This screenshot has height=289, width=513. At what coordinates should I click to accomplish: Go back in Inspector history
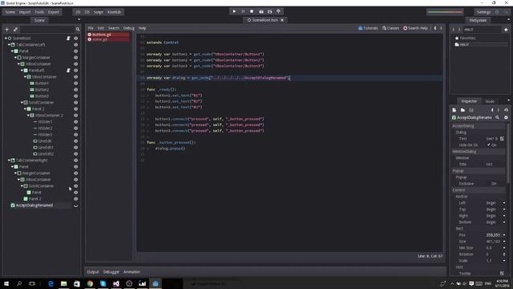(492, 110)
